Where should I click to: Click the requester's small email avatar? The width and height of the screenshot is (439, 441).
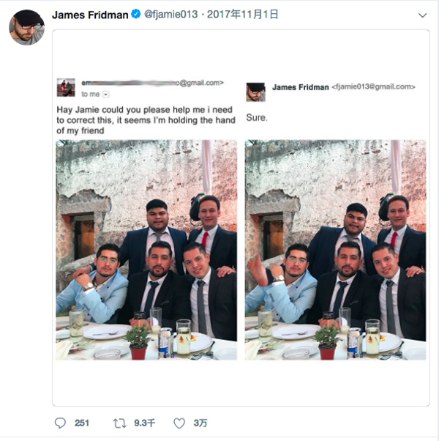click(x=66, y=88)
